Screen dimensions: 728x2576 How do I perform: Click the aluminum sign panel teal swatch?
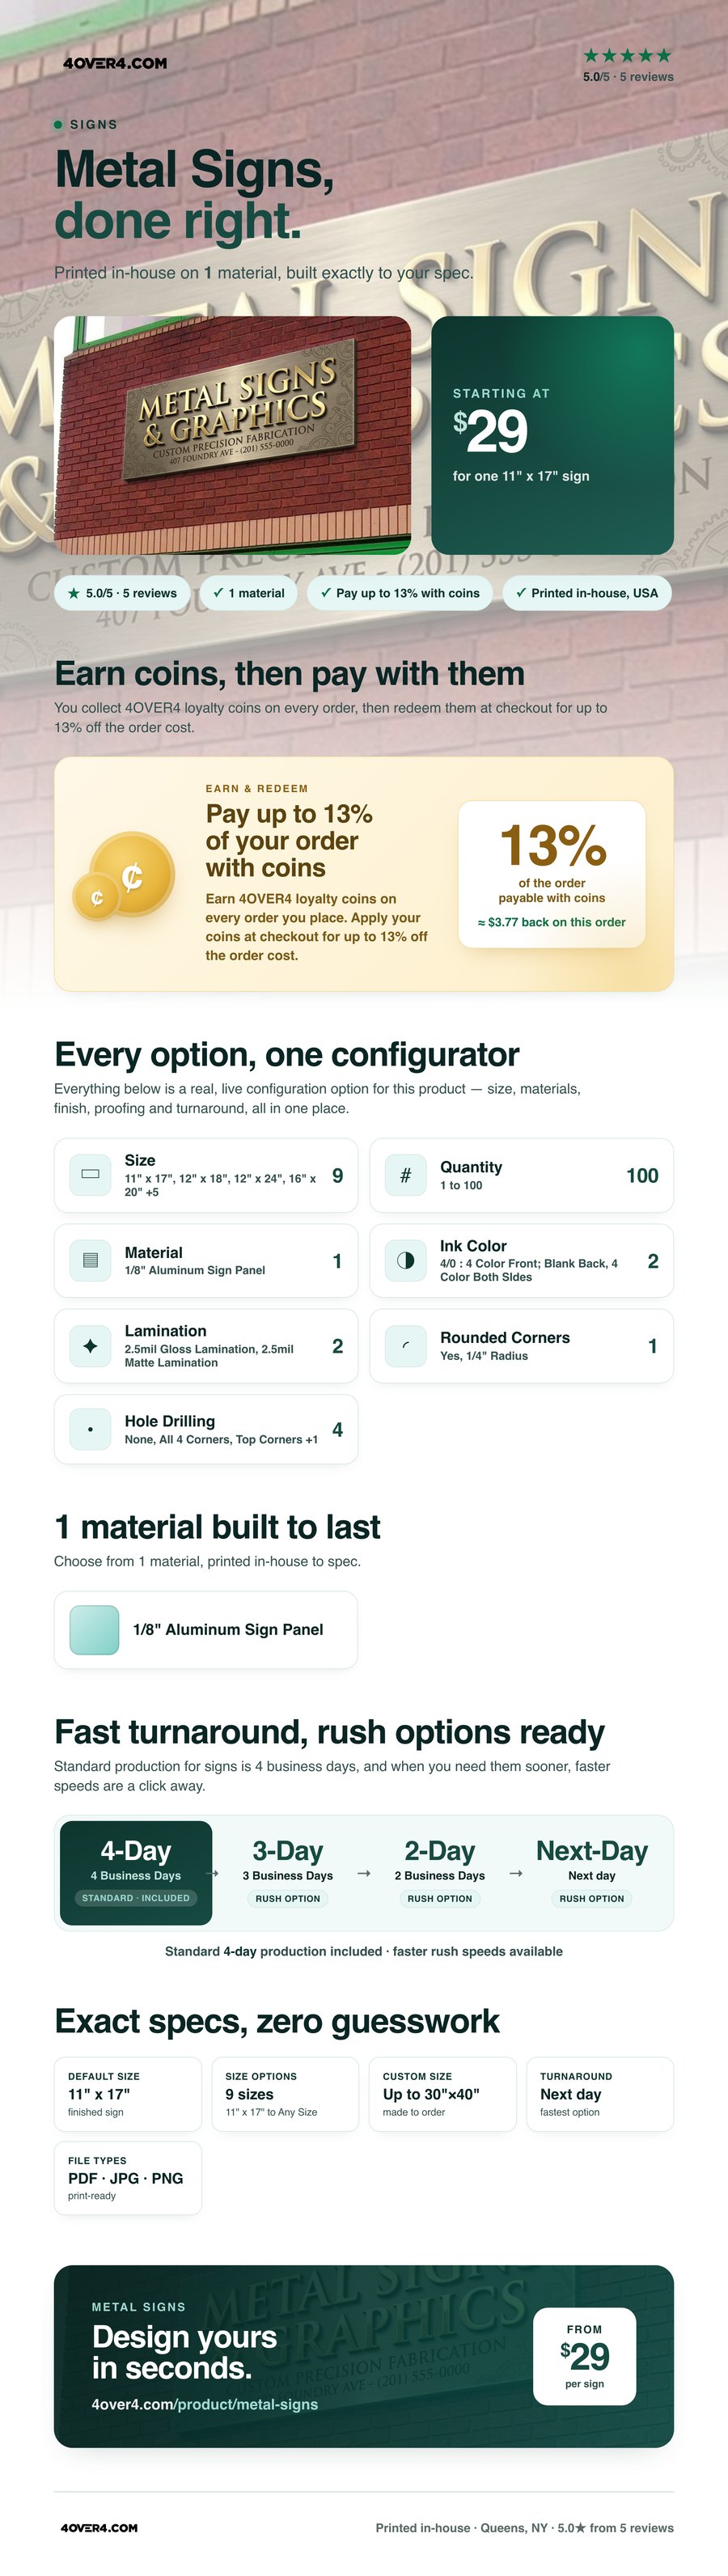(x=95, y=1630)
